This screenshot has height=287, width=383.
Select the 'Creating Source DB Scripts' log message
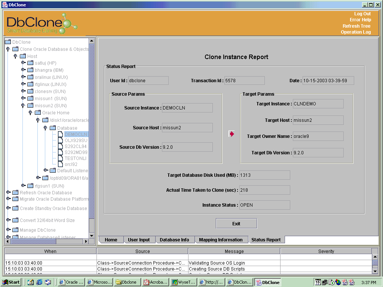click(x=217, y=269)
